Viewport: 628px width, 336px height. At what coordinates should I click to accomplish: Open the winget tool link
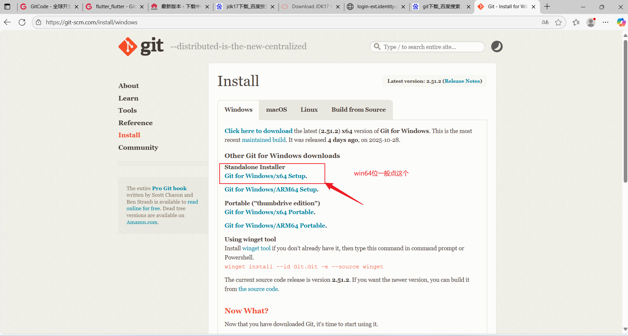pos(256,248)
